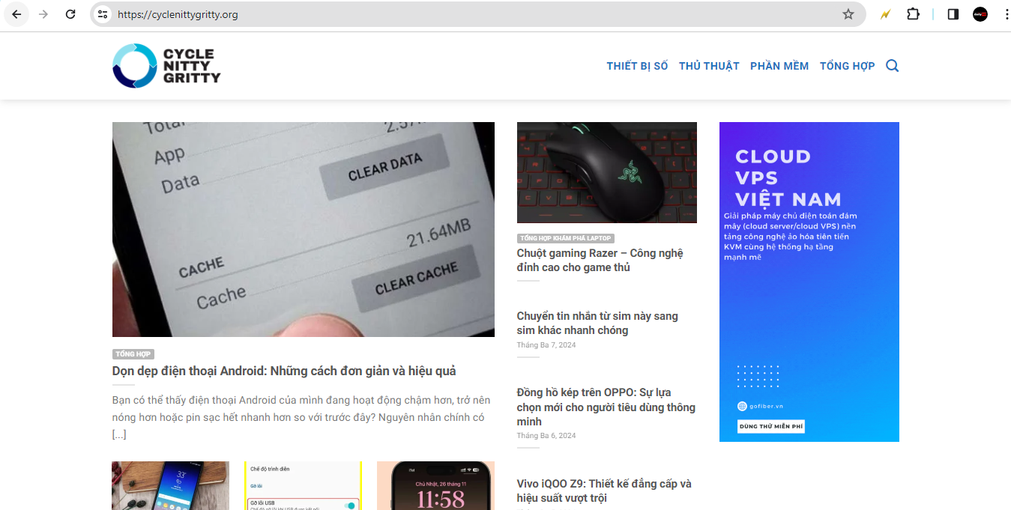Image resolution: width=1011 pixels, height=510 pixels.
Task: Open the Thiết Bị Số menu
Action: click(637, 66)
